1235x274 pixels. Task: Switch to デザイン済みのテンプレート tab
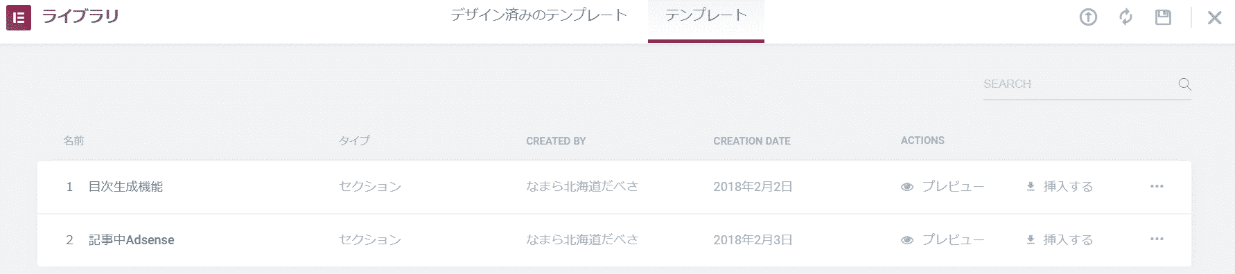pyautogui.click(x=538, y=15)
